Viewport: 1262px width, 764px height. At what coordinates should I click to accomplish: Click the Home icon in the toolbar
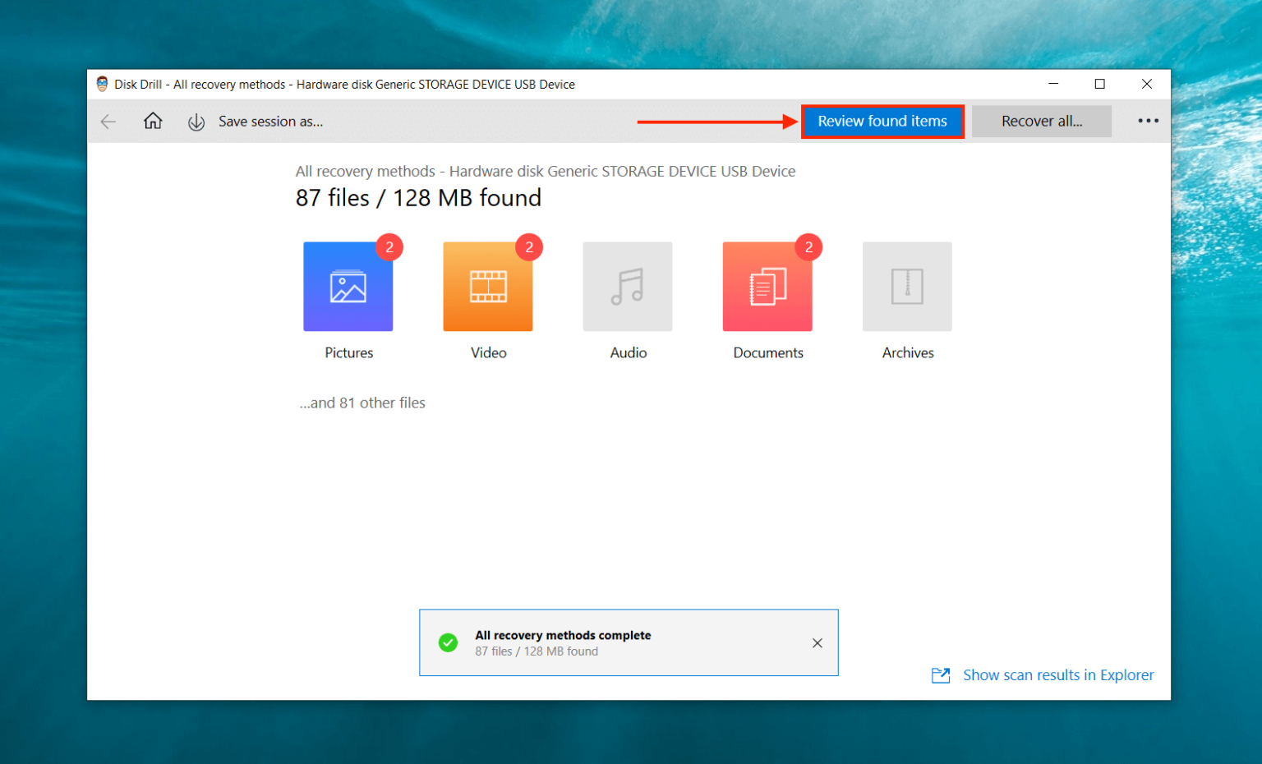point(153,121)
